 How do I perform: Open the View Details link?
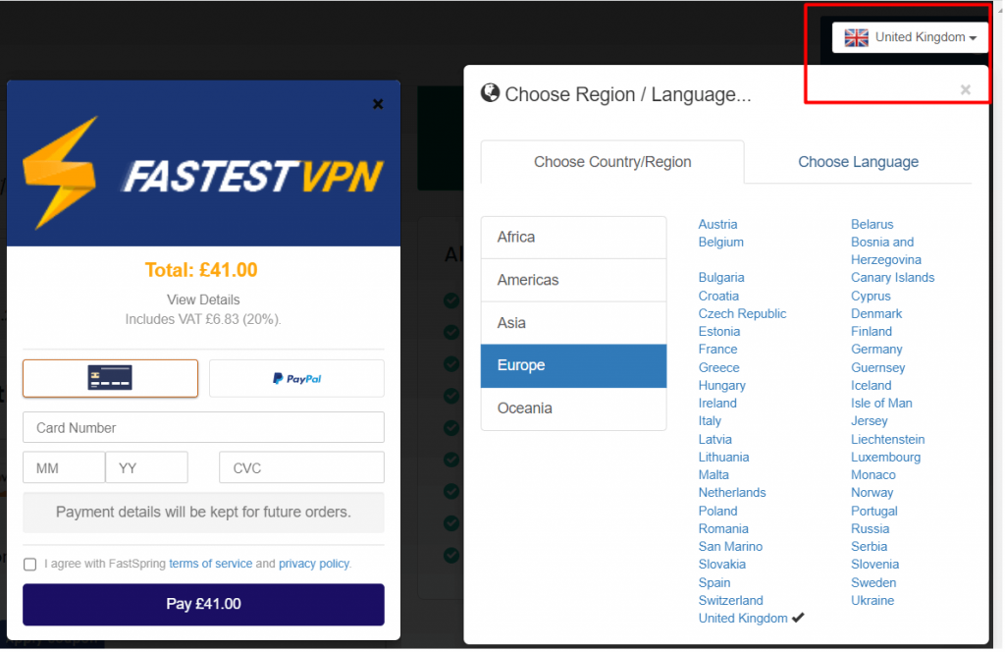[203, 299]
